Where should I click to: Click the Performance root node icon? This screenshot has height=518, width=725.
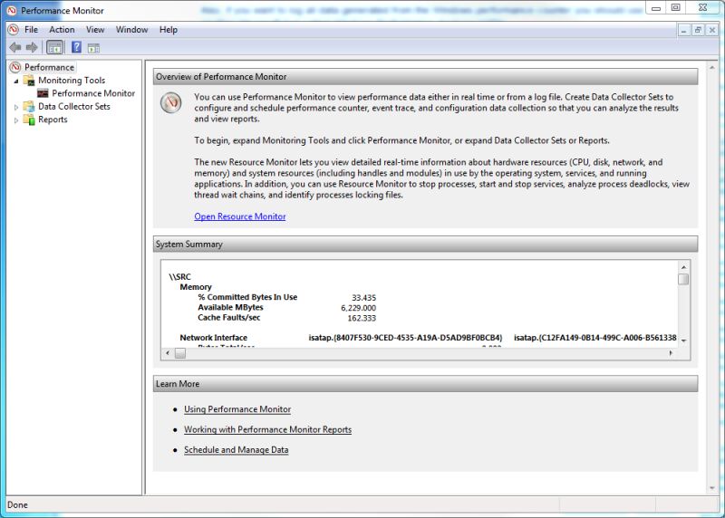[15, 67]
